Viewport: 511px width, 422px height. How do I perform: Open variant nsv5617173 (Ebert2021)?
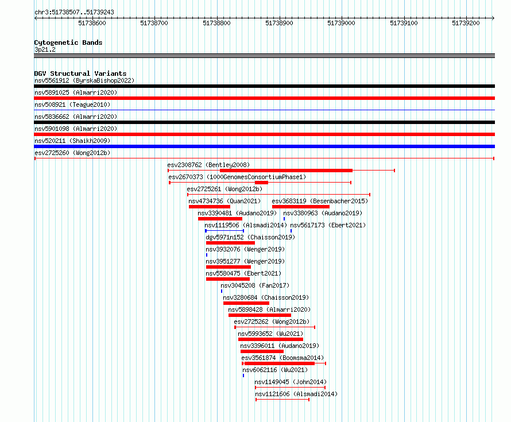pyautogui.click(x=328, y=225)
